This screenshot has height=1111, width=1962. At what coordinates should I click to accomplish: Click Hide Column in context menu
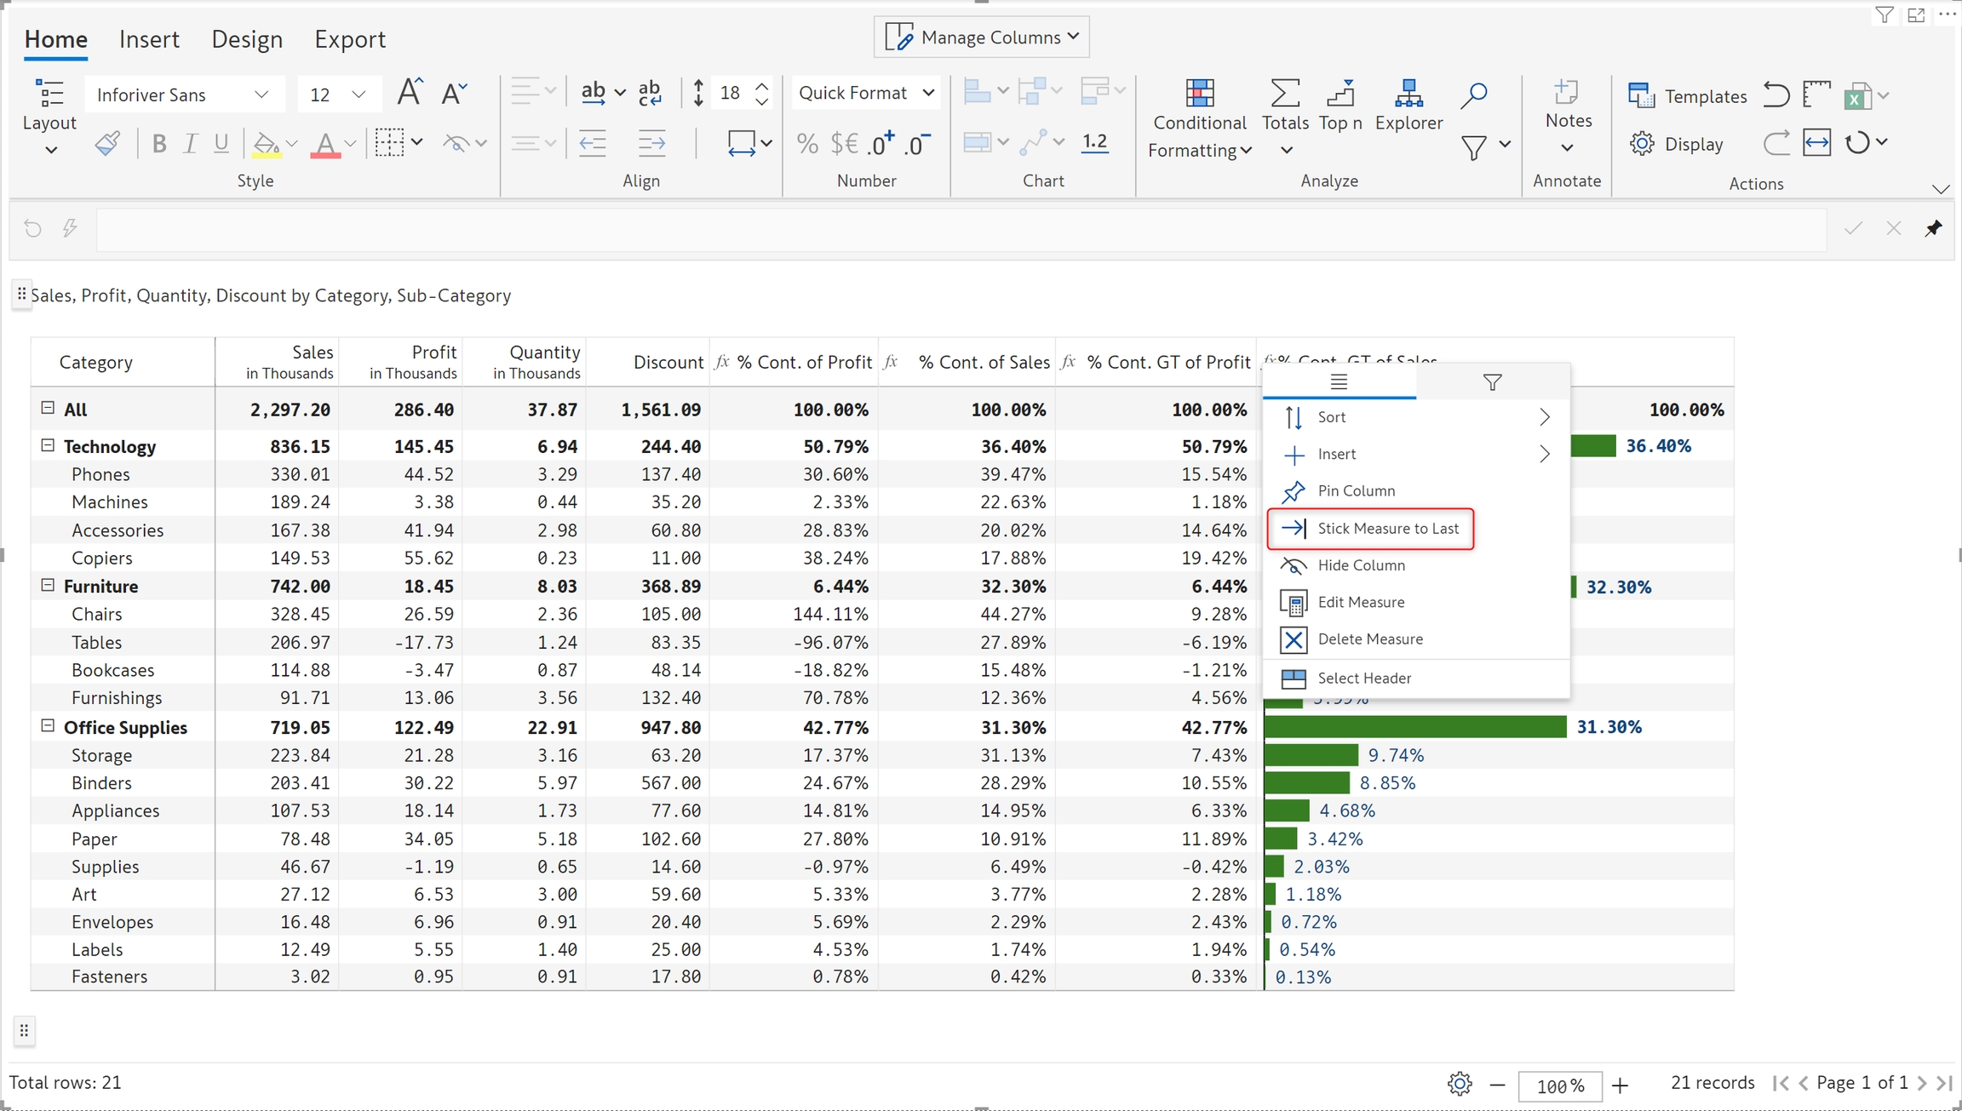point(1361,565)
